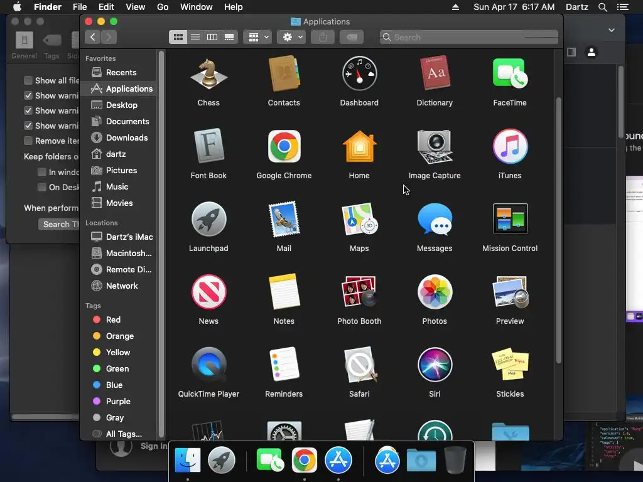The image size is (643, 482).
Task: Select the Safari app in Applications
Action: click(359, 365)
